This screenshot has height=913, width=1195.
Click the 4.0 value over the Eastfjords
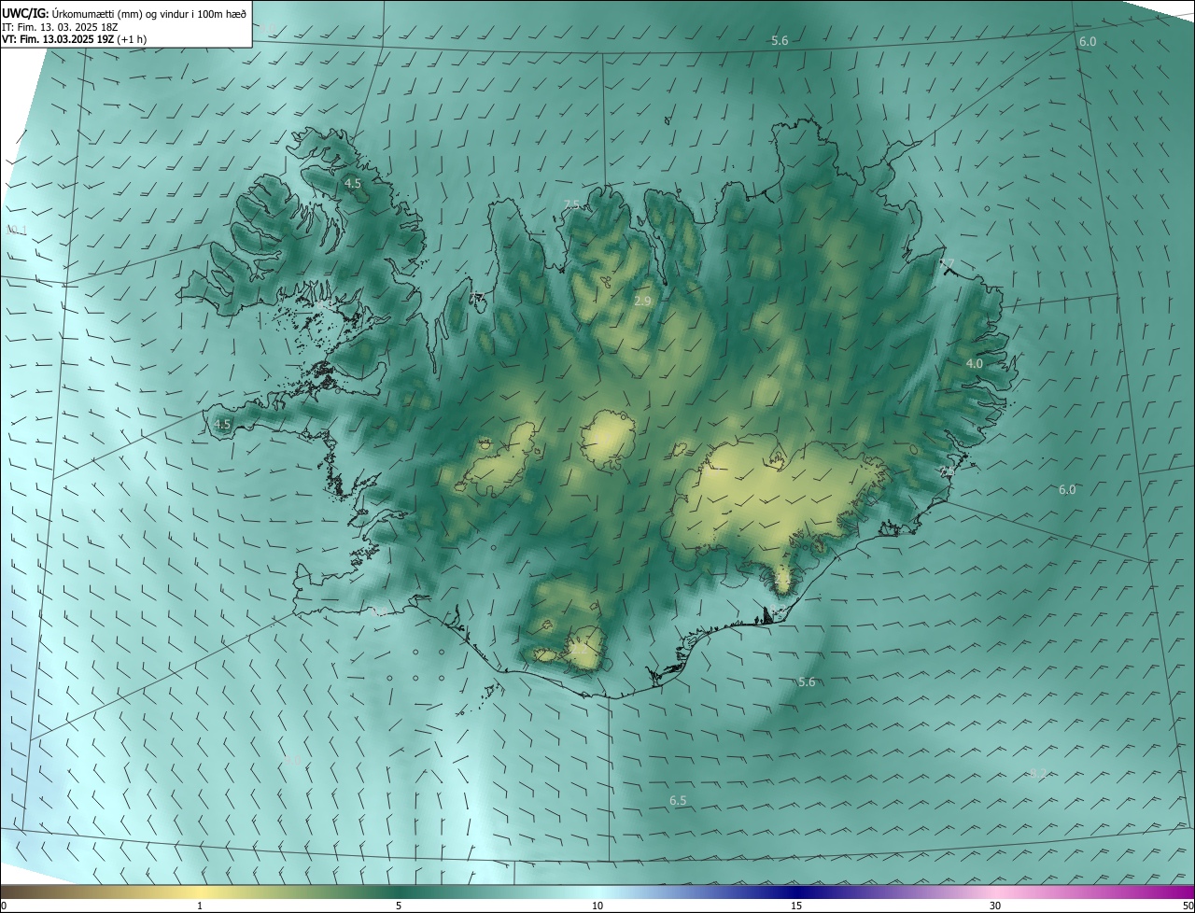[x=974, y=363]
